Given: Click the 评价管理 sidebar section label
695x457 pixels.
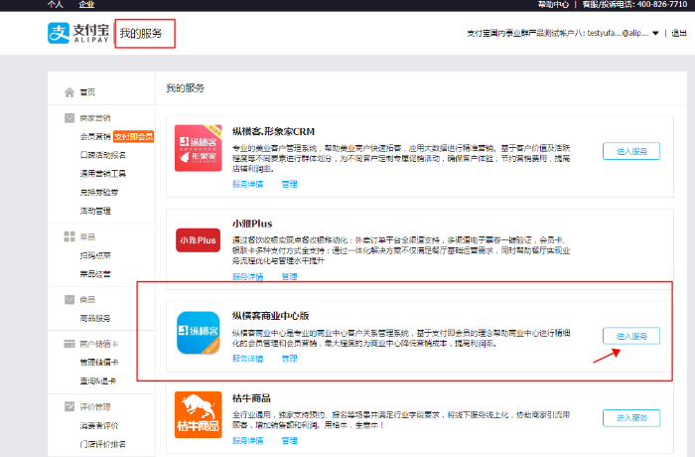Looking at the screenshot, I should 95,407.
